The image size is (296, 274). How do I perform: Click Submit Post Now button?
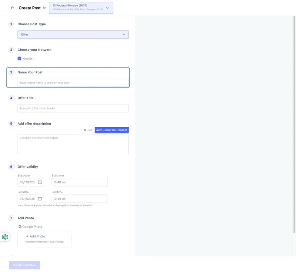point(24,265)
